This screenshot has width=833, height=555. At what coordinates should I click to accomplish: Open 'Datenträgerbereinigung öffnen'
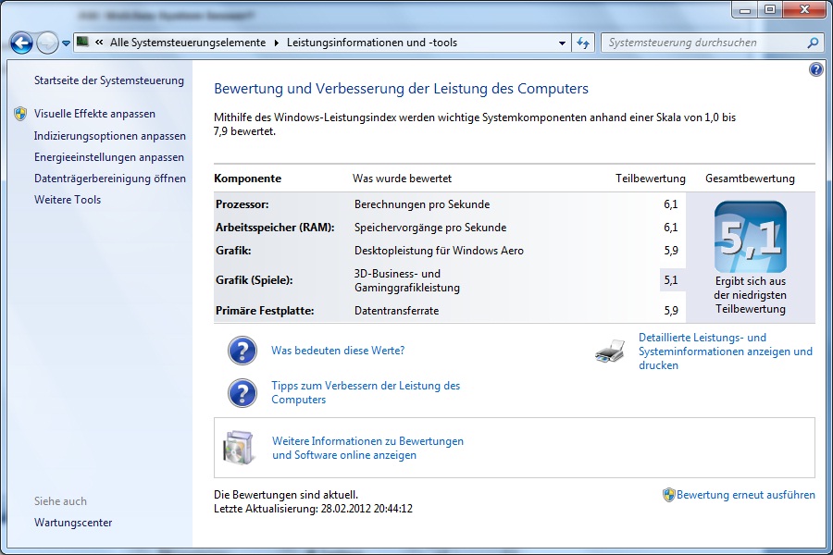coord(110,179)
